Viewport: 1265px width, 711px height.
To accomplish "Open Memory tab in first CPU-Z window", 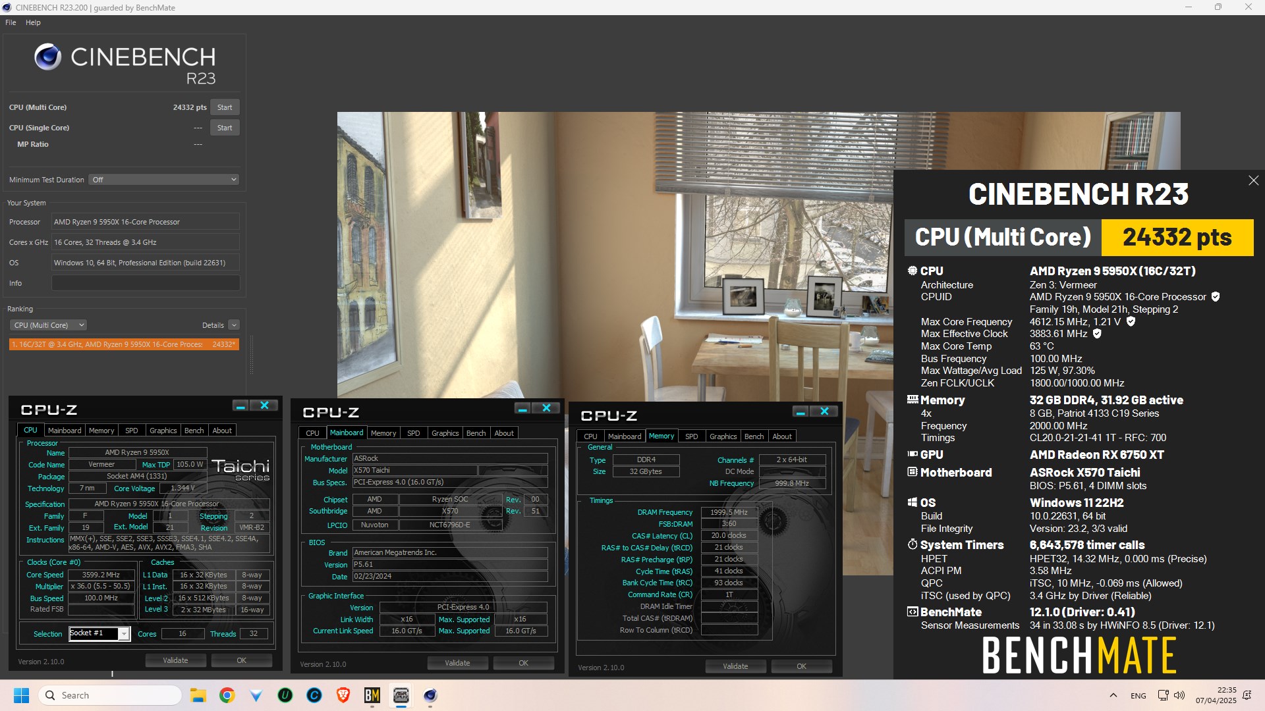I will [101, 431].
